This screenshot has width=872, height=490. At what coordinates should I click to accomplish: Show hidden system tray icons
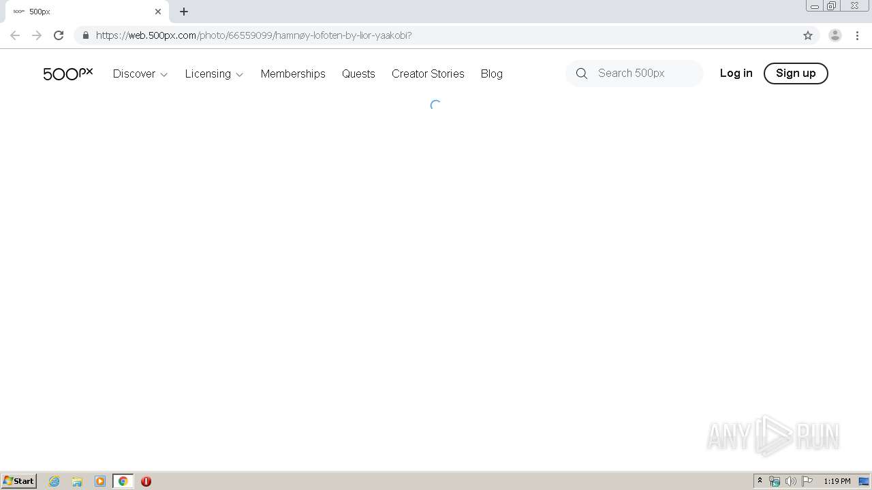[760, 481]
